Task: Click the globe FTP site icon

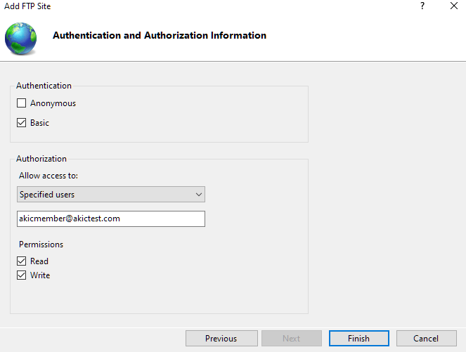Action: click(x=21, y=38)
